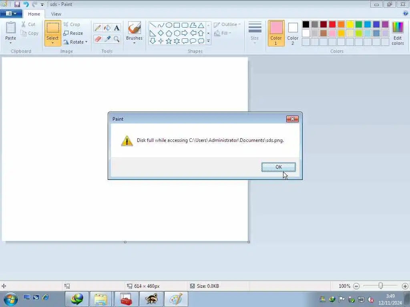
Task: Choose the Down arrow shape
Action: (x=153, y=41)
